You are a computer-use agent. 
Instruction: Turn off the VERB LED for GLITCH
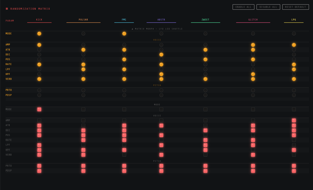click(253, 79)
